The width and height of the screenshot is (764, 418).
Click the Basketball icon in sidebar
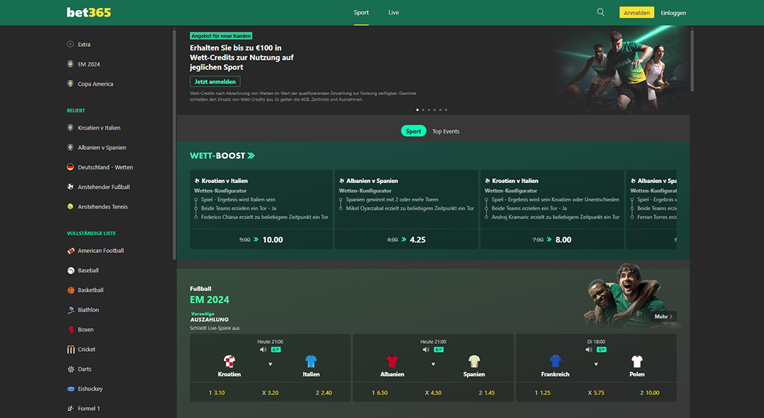tap(71, 290)
